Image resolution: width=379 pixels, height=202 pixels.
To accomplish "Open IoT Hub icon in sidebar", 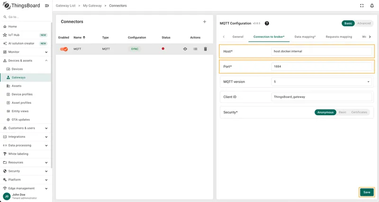I will coord(5,35).
